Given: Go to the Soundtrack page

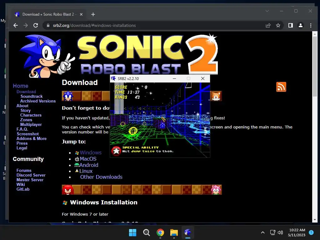Looking at the screenshot, I should (x=32, y=96).
